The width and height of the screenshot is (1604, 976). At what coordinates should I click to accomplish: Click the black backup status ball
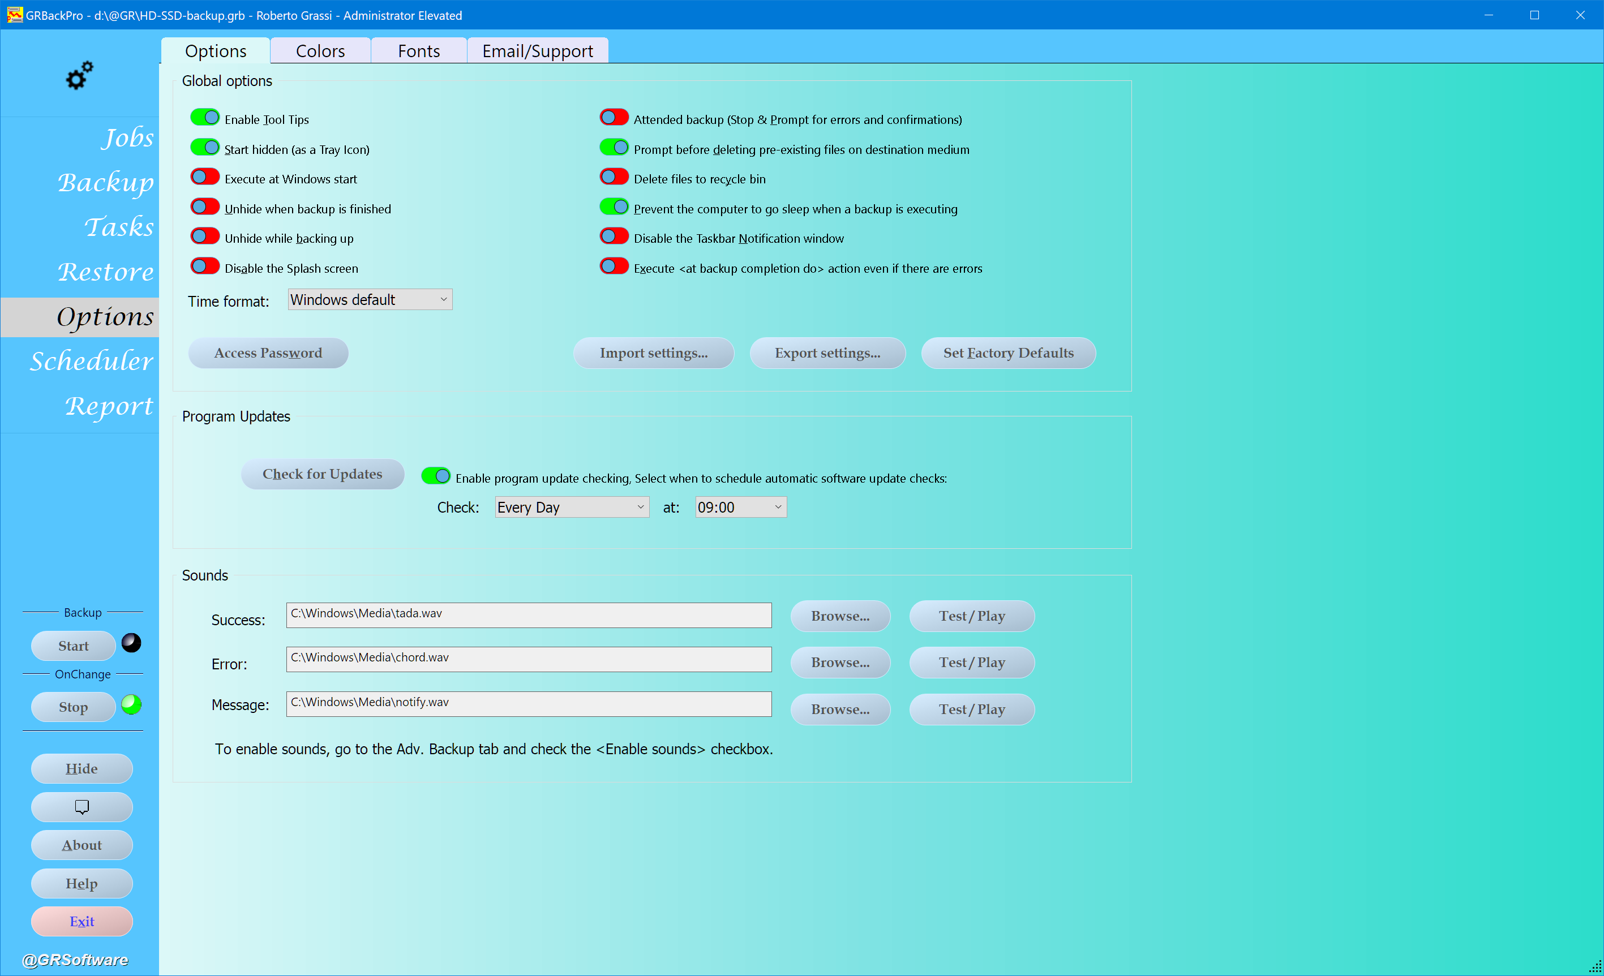click(131, 643)
